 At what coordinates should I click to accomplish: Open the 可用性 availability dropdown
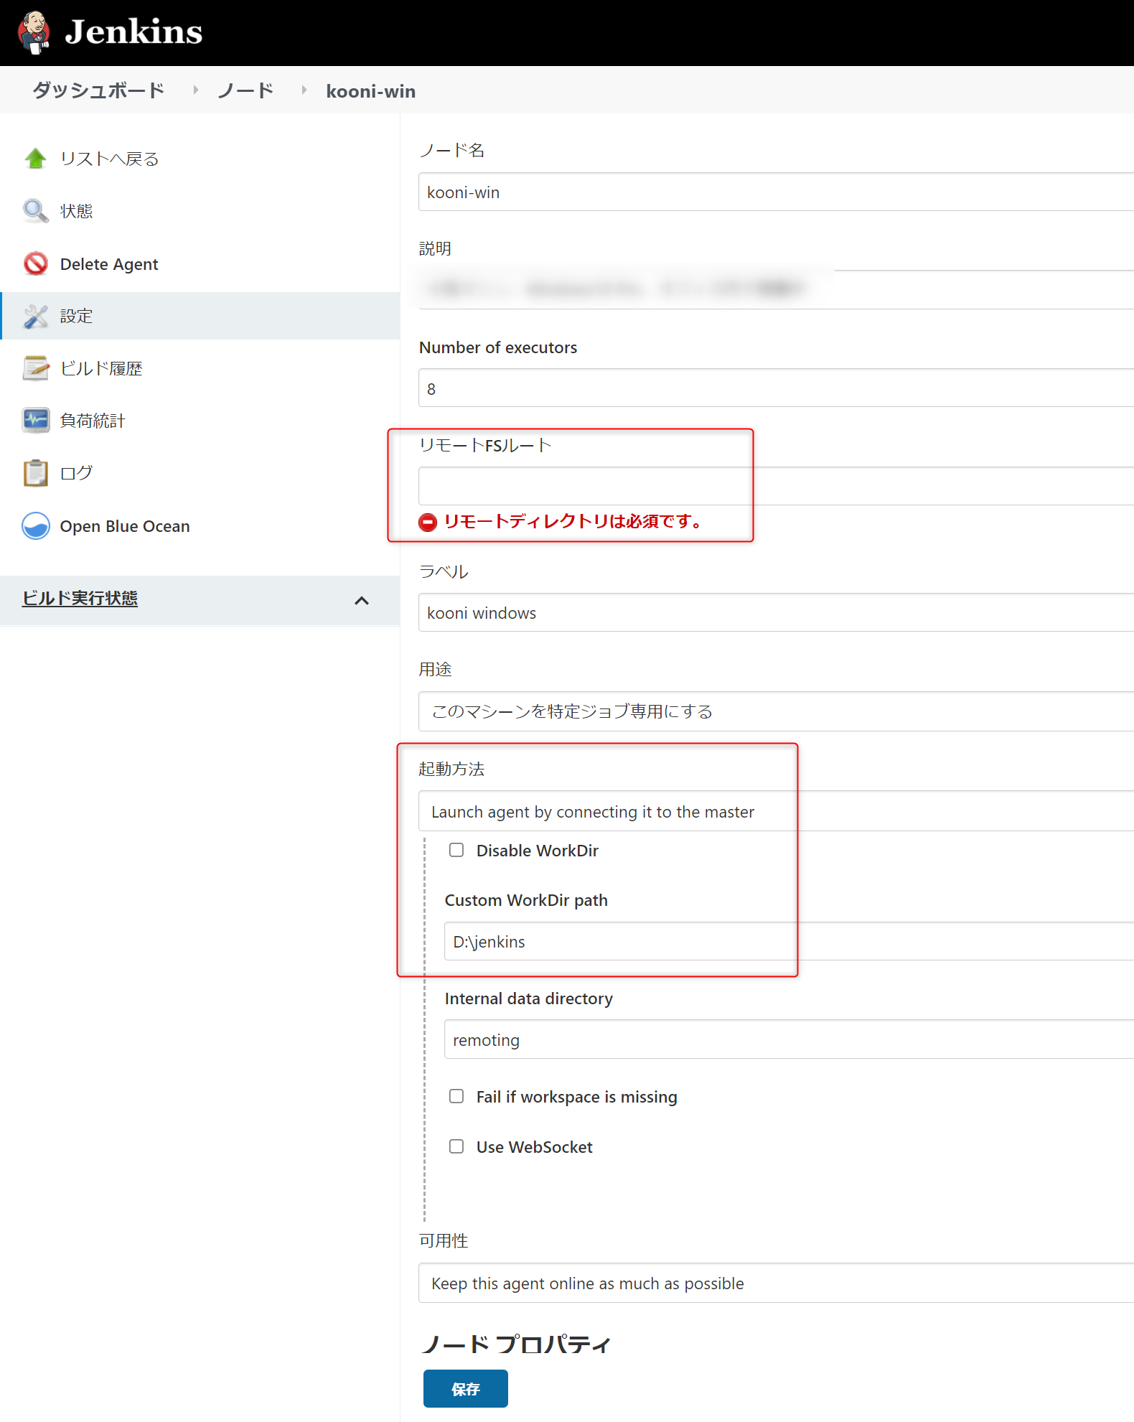[776, 1283]
